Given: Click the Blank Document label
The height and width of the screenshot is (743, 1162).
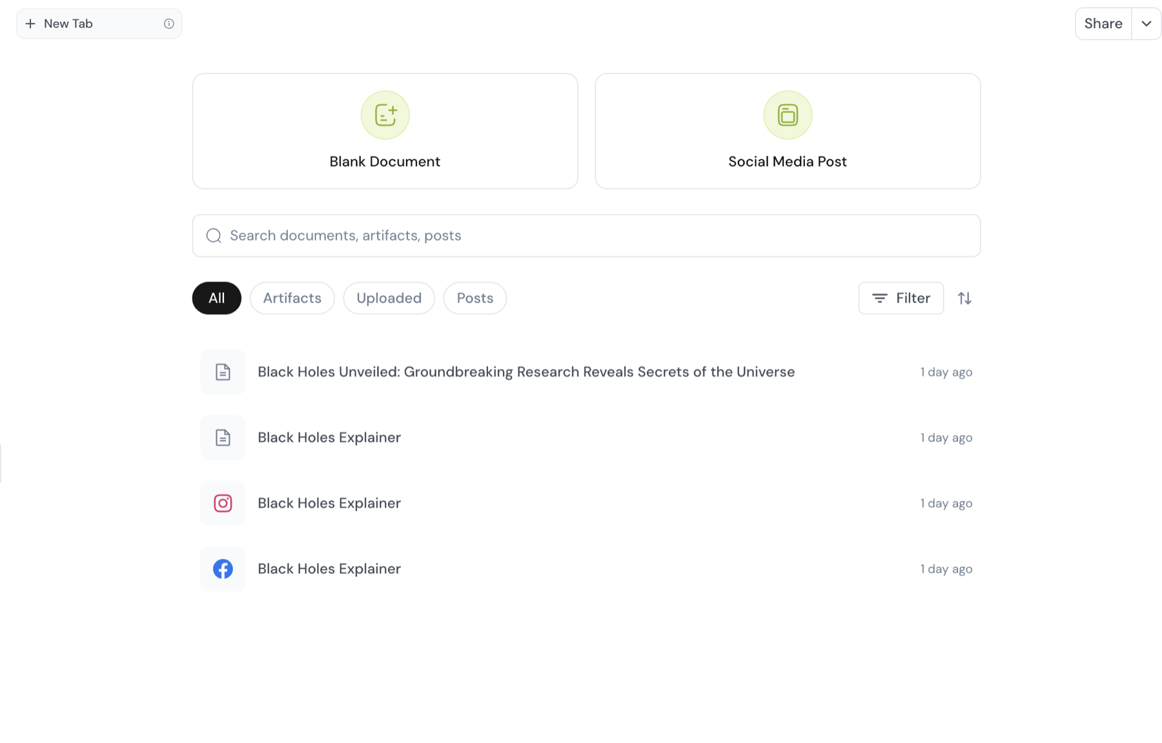Looking at the screenshot, I should click(385, 162).
